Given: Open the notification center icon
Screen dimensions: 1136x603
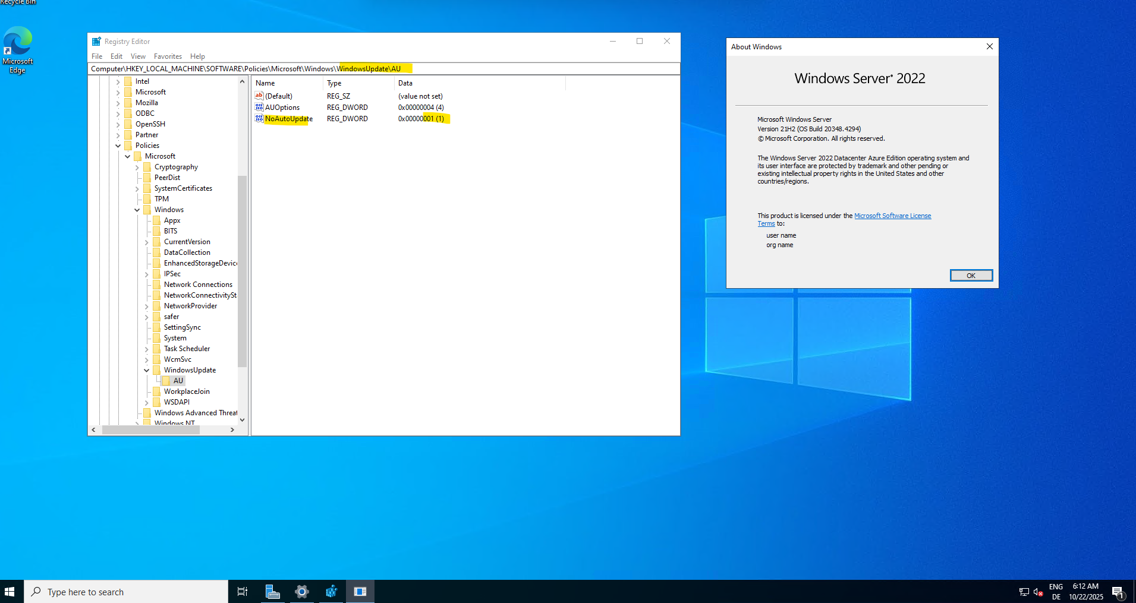Looking at the screenshot, I should point(1118,592).
